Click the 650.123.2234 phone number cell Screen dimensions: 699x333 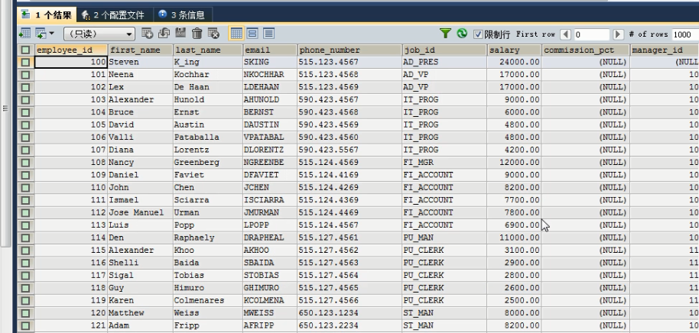click(350, 325)
